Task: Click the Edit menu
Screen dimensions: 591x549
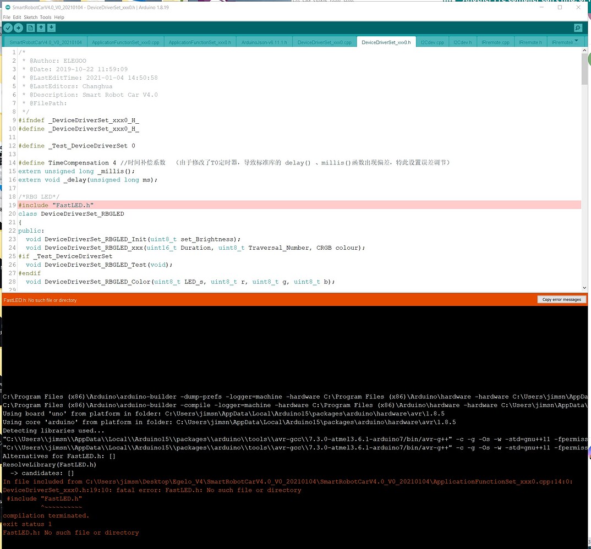Action: pyautogui.click(x=16, y=17)
